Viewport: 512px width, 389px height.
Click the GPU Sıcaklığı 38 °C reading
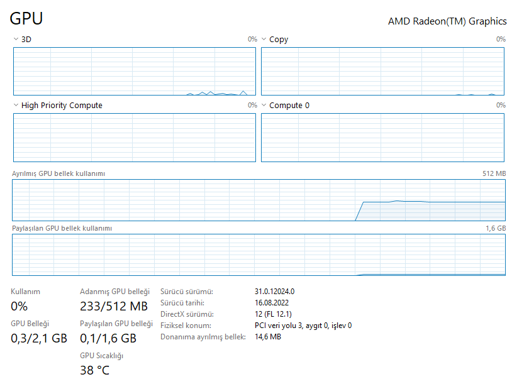[x=94, y=370]
